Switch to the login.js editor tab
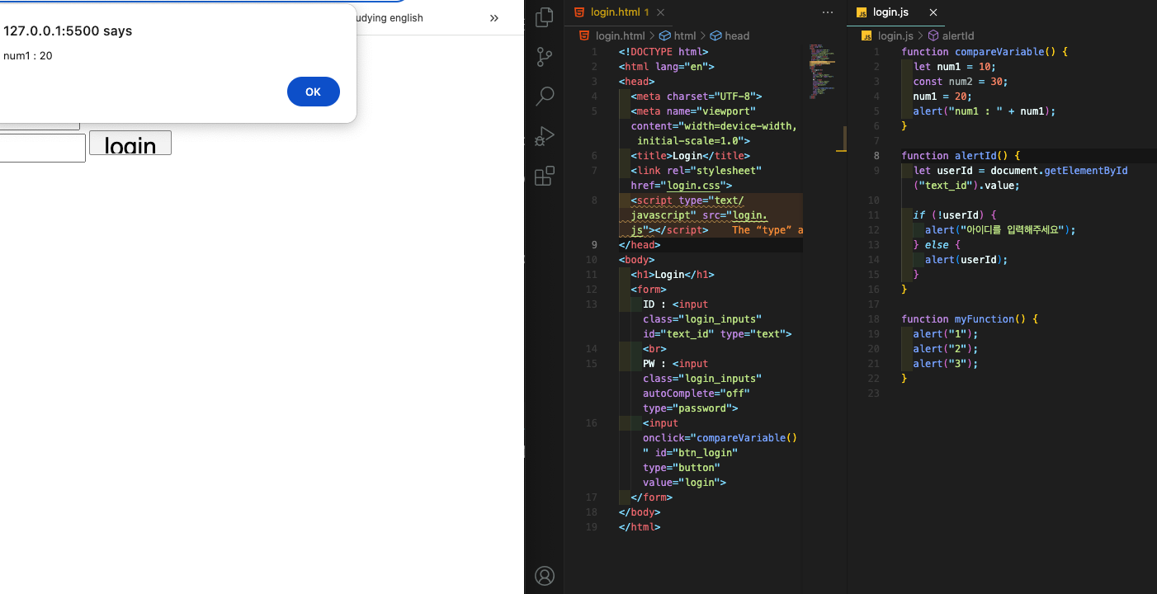Image resolution: width=1157 pixels, height=594 pixels. click(x=890, y=12)
